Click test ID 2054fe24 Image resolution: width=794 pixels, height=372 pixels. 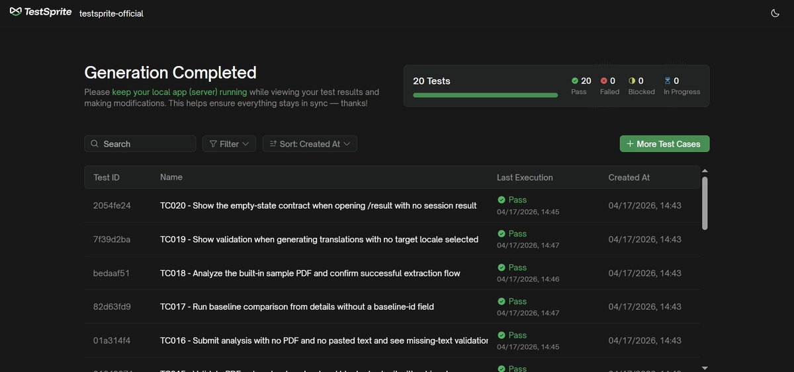pos(112,205)
